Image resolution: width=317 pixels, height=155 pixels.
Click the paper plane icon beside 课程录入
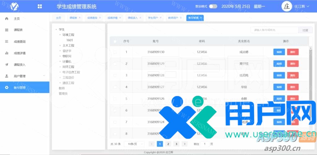pos(7,64)
